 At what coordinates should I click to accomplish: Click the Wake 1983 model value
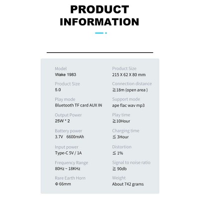click(x=66, y=75)
